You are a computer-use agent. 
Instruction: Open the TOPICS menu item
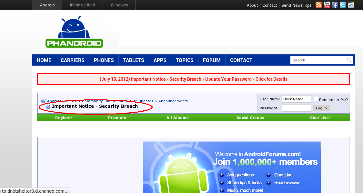pyautogui.click(x=185, y=60)
